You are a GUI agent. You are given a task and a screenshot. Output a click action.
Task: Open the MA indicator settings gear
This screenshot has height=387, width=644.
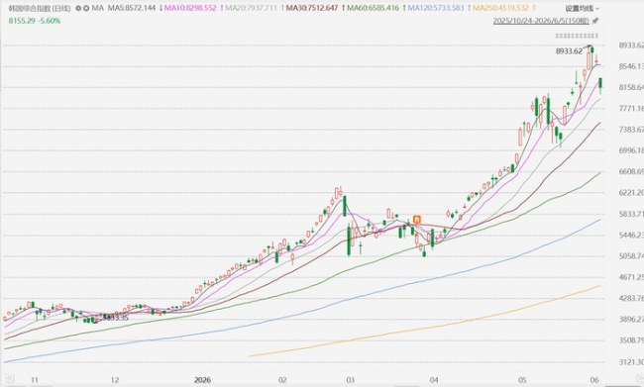pyautogui.click(x=78, y=8)
